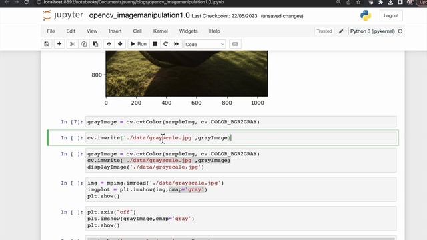Click the kernel idle circle indicator
This screenshot has width=427, height=240.
click(x=400, y=31)
